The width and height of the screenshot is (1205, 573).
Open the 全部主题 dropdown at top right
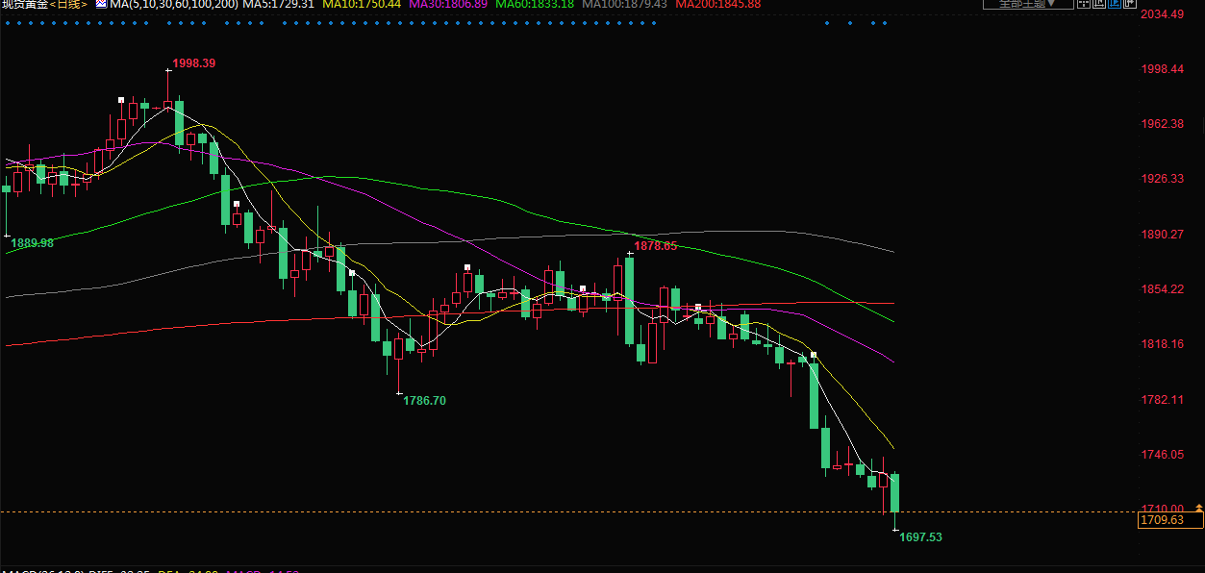(1035, 4)
